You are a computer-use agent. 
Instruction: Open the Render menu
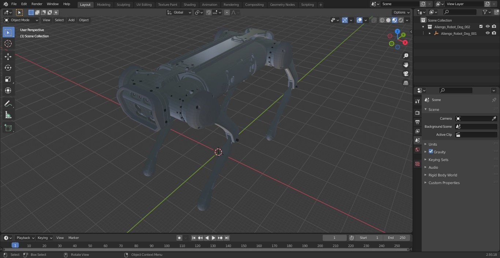(x=37, y=4)
